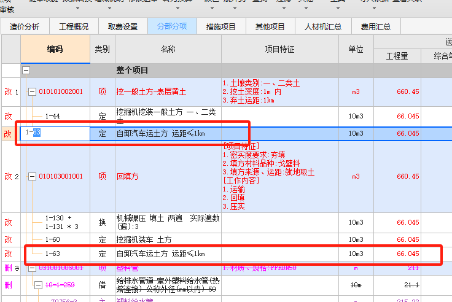Select the 1-60 quota code

pos(52,239)
